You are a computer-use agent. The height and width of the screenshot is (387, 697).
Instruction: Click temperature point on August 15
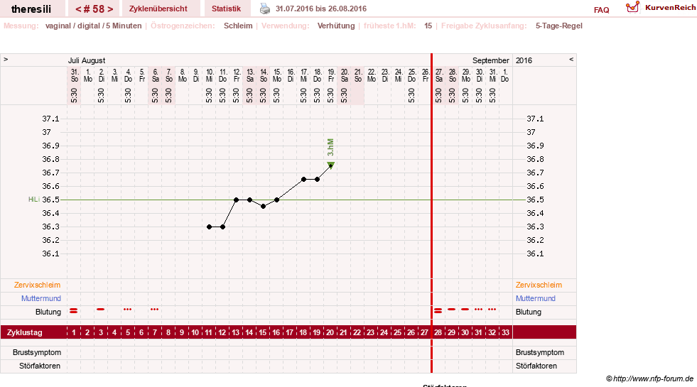pos(277,200)
